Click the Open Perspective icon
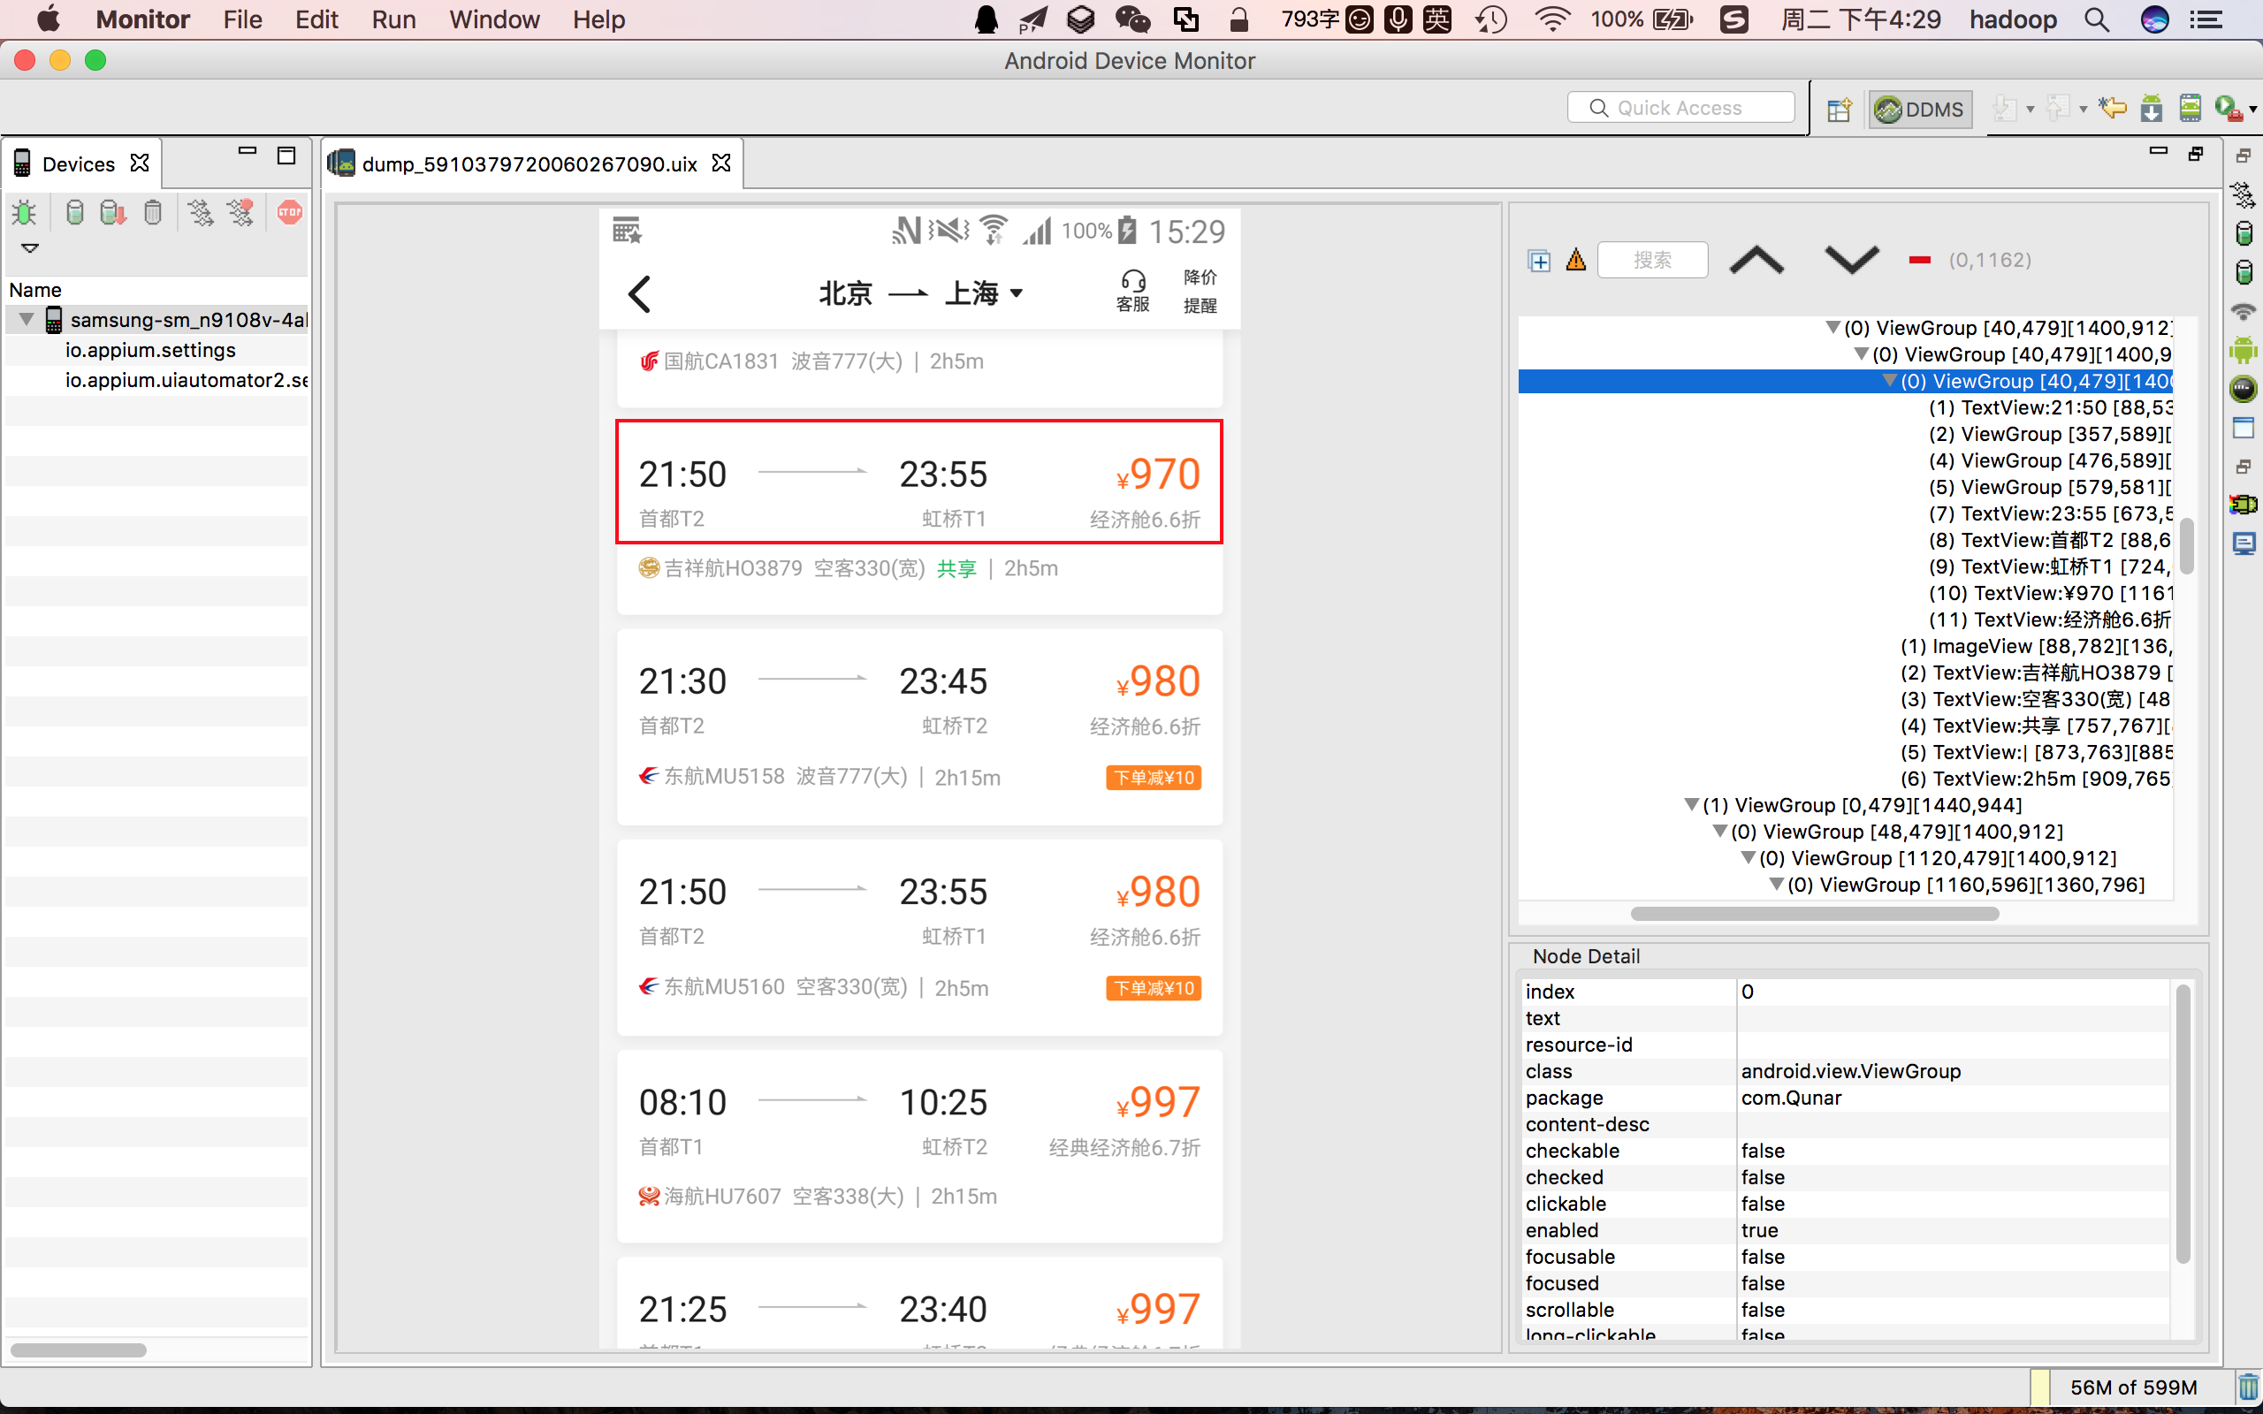Image resolution: width=2263 pixels, height=1414 pixels. [x=1839, y=110]
